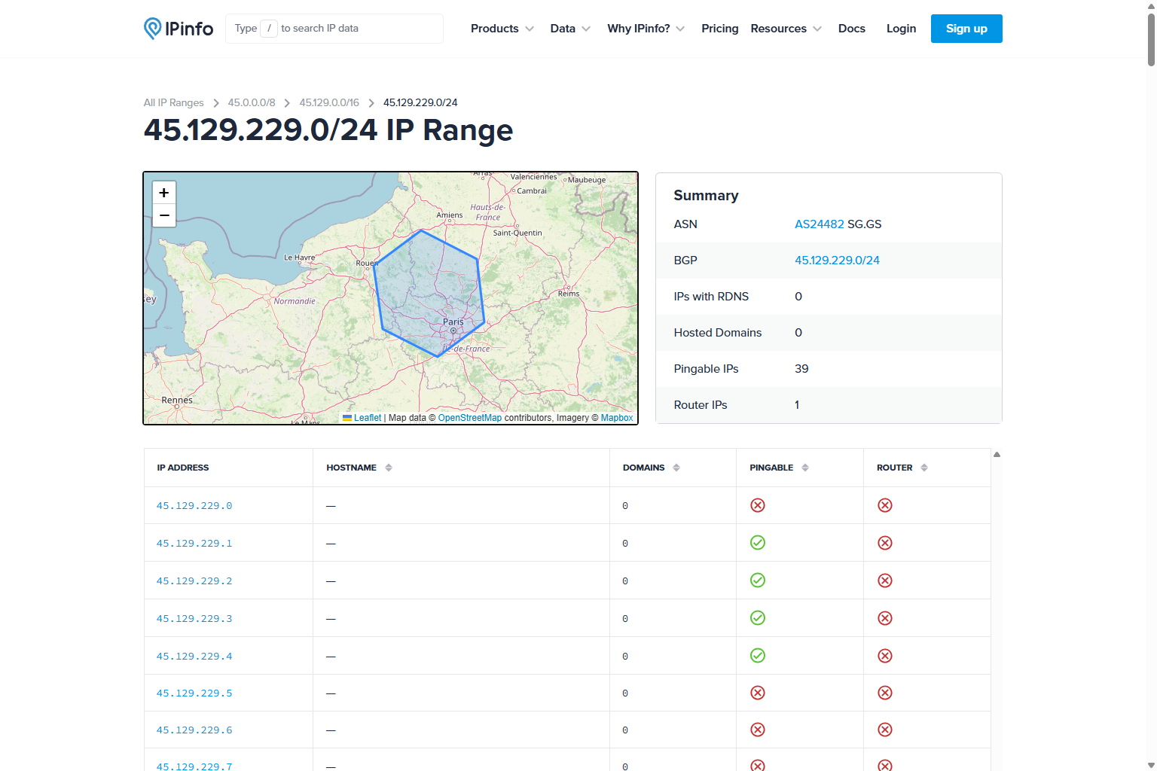Click red router X for 45.129.229.0
1157x771 pixels.
click(885, 505)
